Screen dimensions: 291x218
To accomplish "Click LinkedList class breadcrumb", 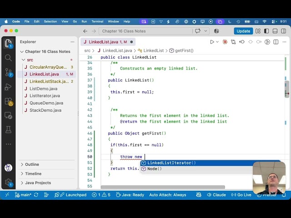I will 154,50.
